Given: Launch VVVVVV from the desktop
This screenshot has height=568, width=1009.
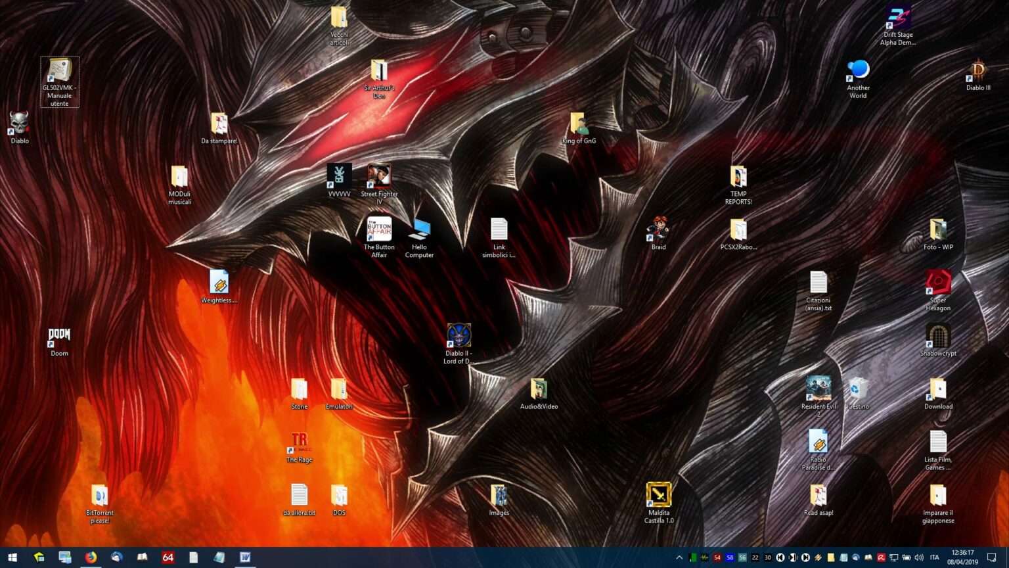Looking at the screenshot, I should tap(338, 176).
